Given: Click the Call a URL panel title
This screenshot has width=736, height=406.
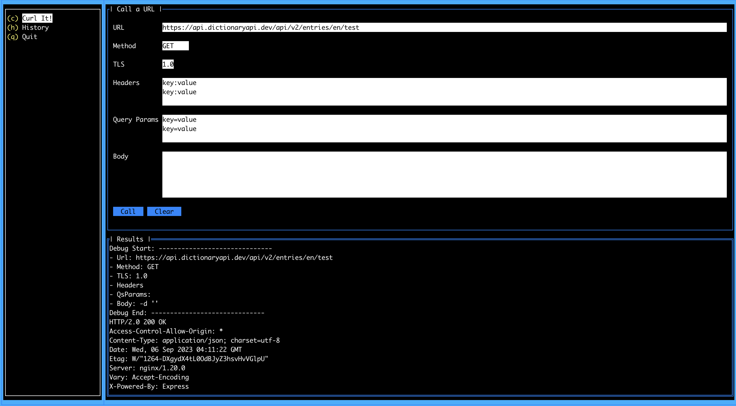Looking at the screenshot, I should pos(135,9).
